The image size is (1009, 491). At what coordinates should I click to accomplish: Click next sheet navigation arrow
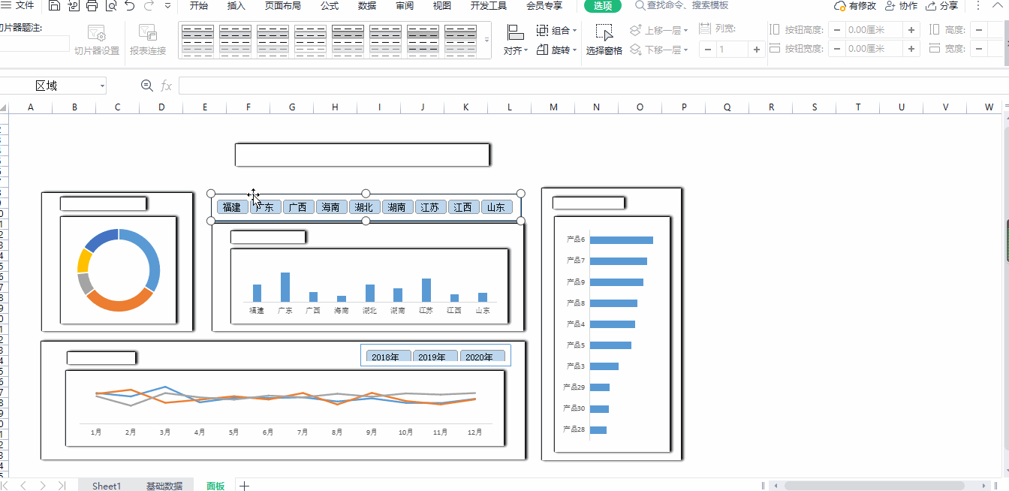pyautogui.click(x=43, y=486)
